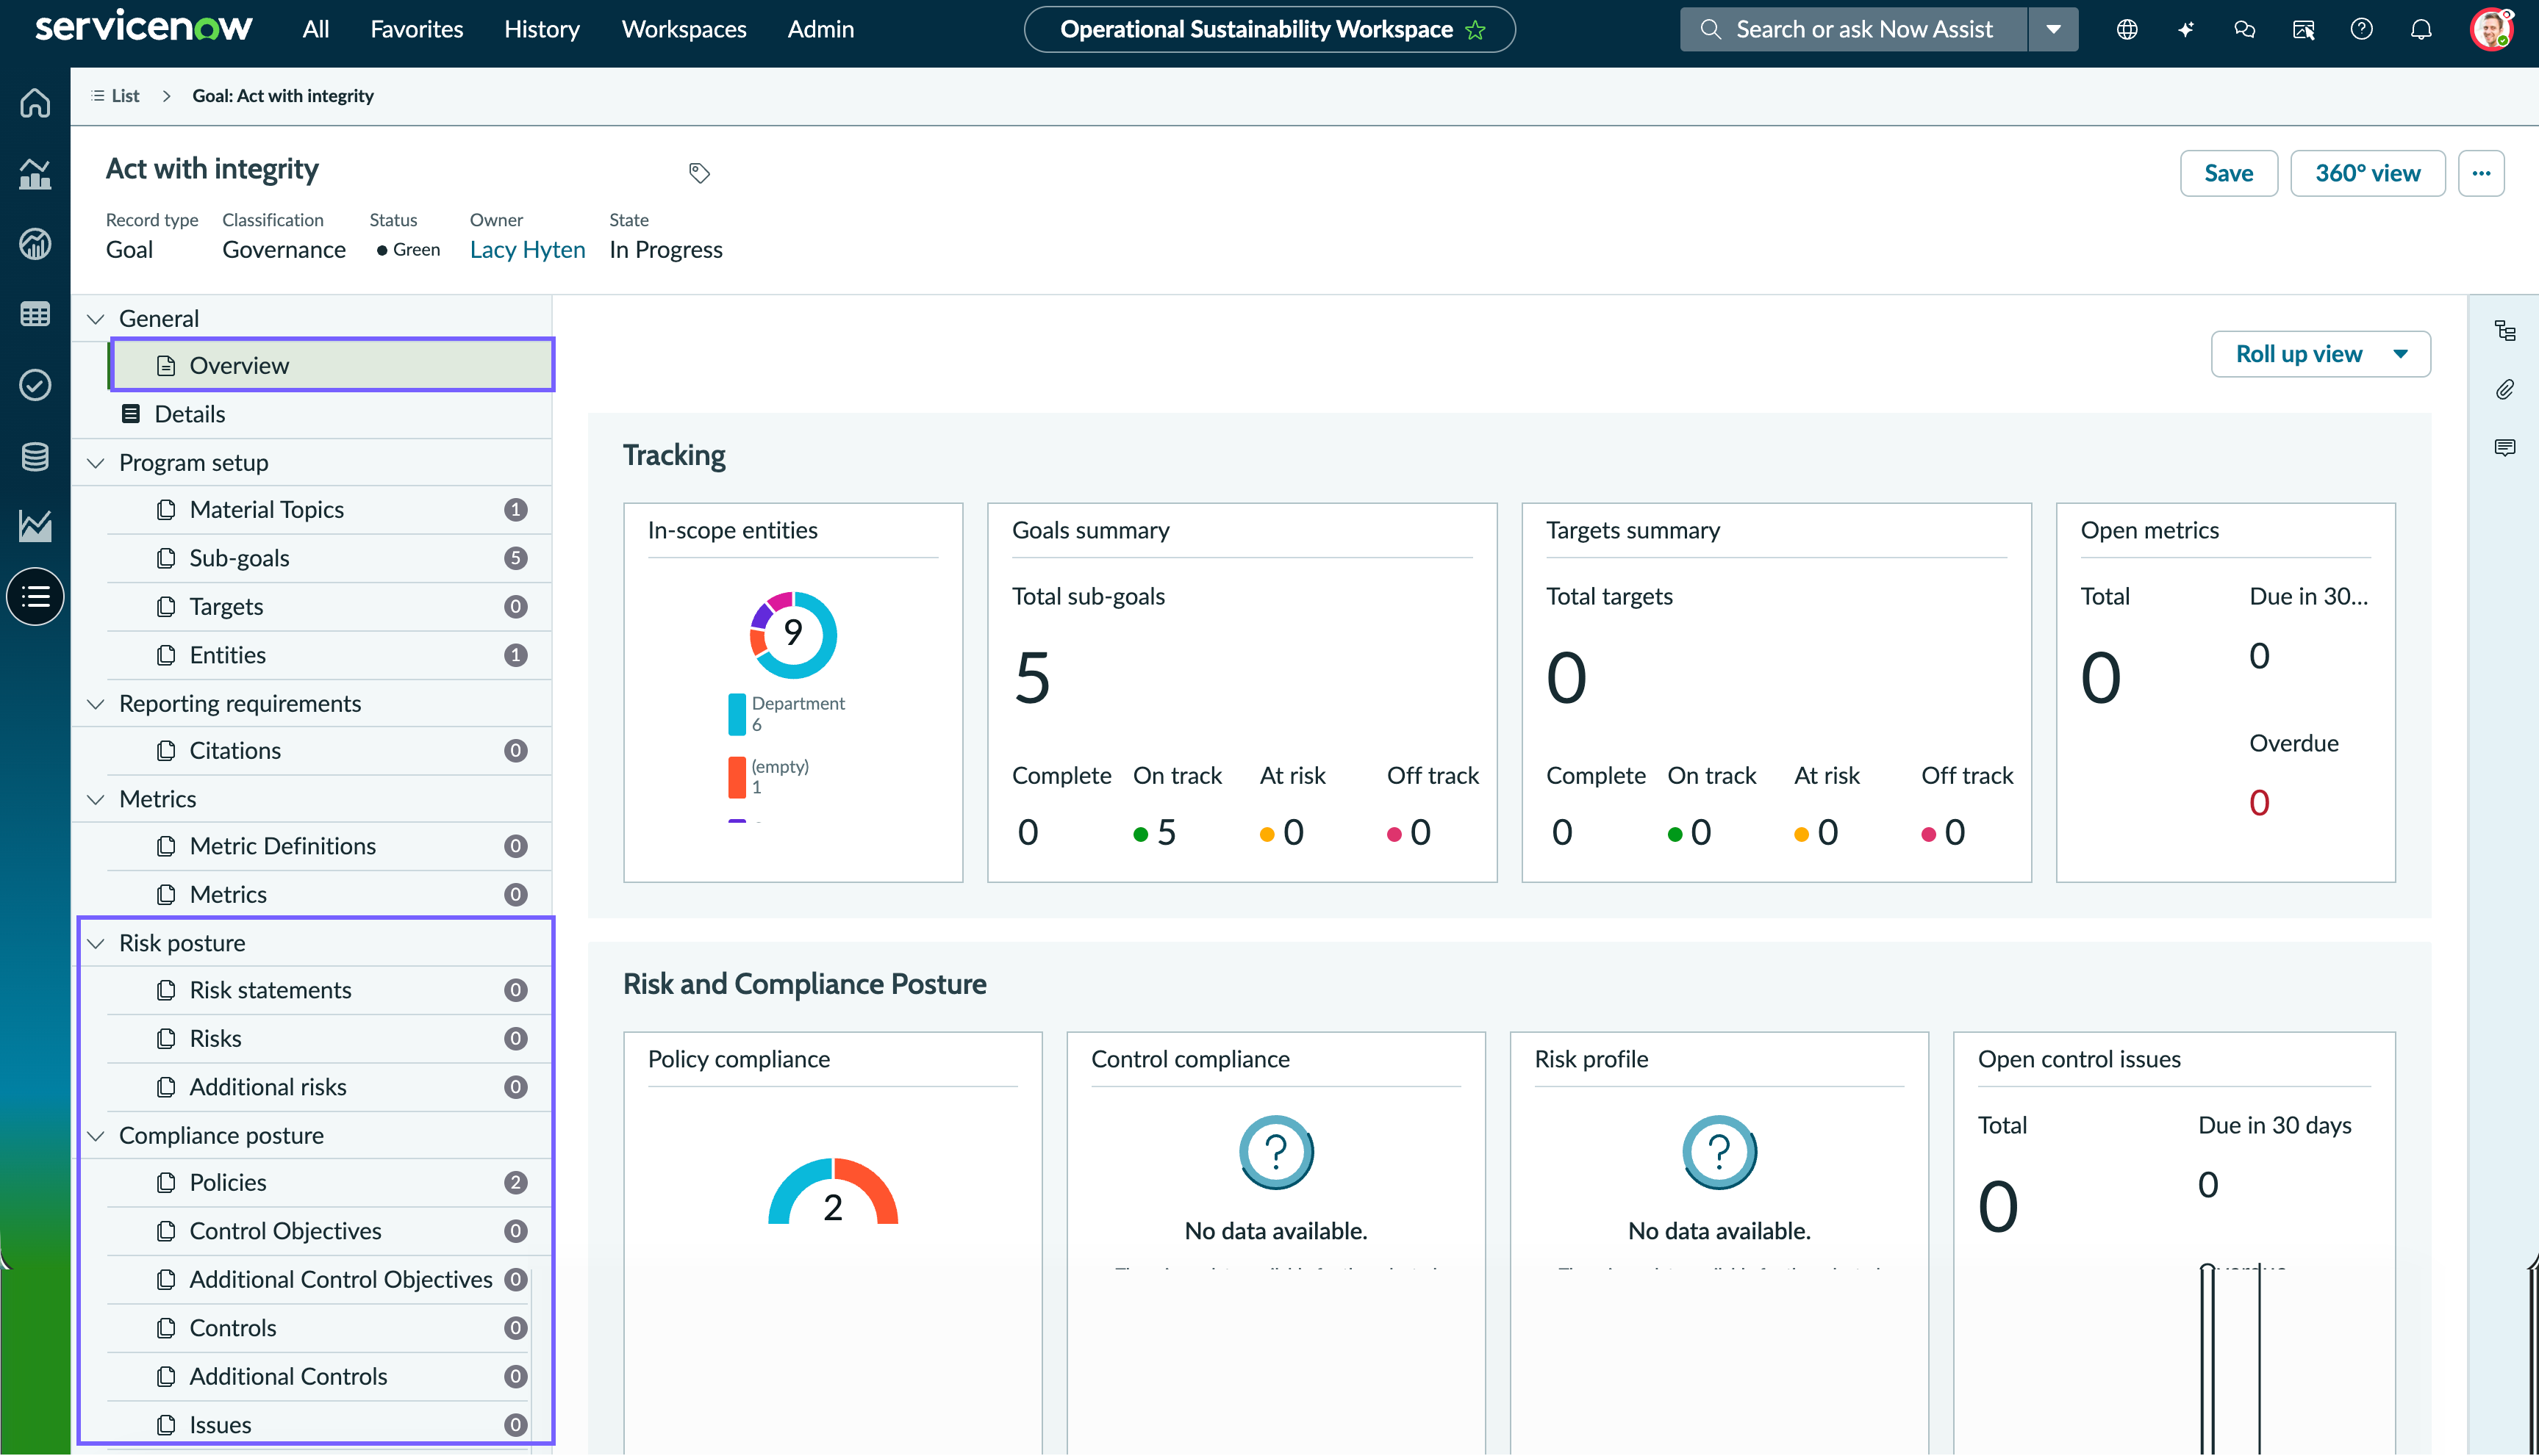Image resolution: width=2539 pixels, height=1456 pixels.
Task: Open the building chart icon in sidebar
Action: coord(35,174)
